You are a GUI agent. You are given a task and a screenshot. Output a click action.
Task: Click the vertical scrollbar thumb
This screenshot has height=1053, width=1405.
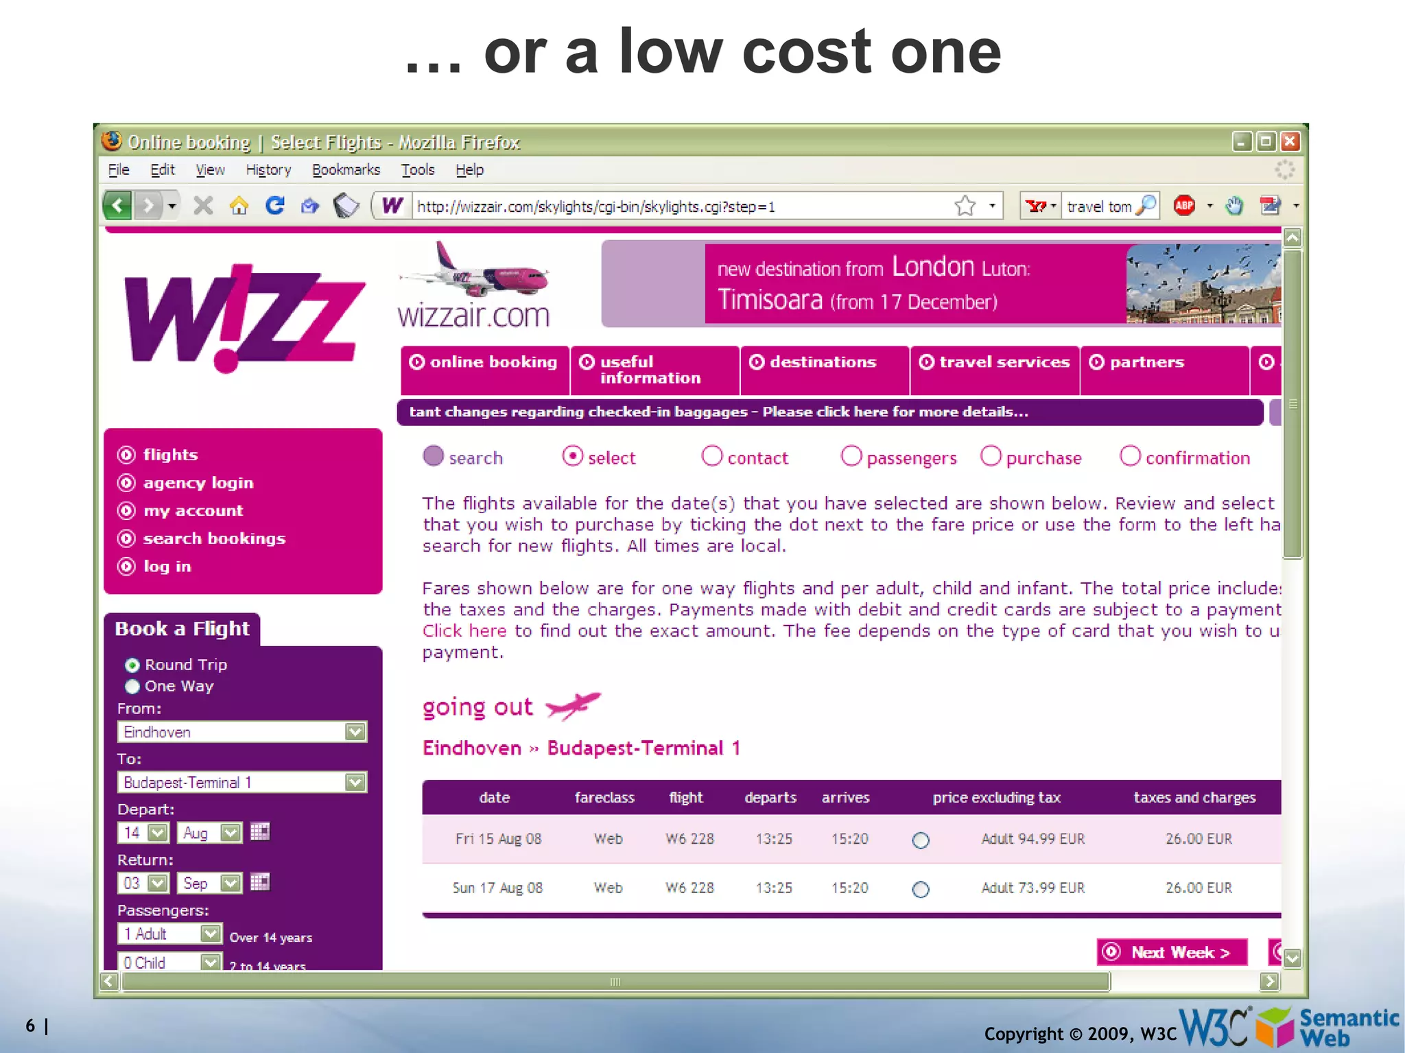1292,405
